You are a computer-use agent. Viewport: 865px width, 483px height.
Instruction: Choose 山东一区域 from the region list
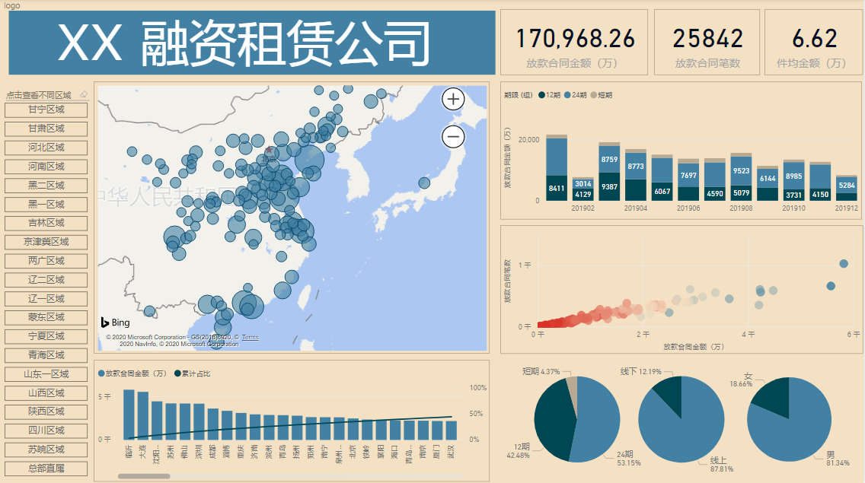coord(46,374)
